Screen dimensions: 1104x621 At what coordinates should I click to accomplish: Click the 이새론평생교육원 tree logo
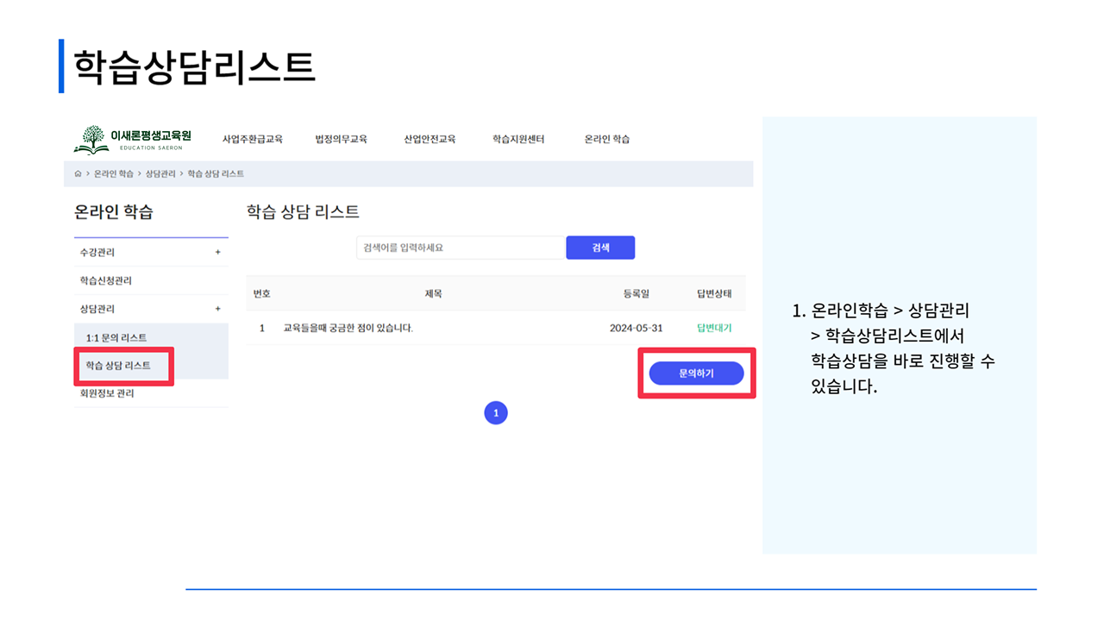91,139
